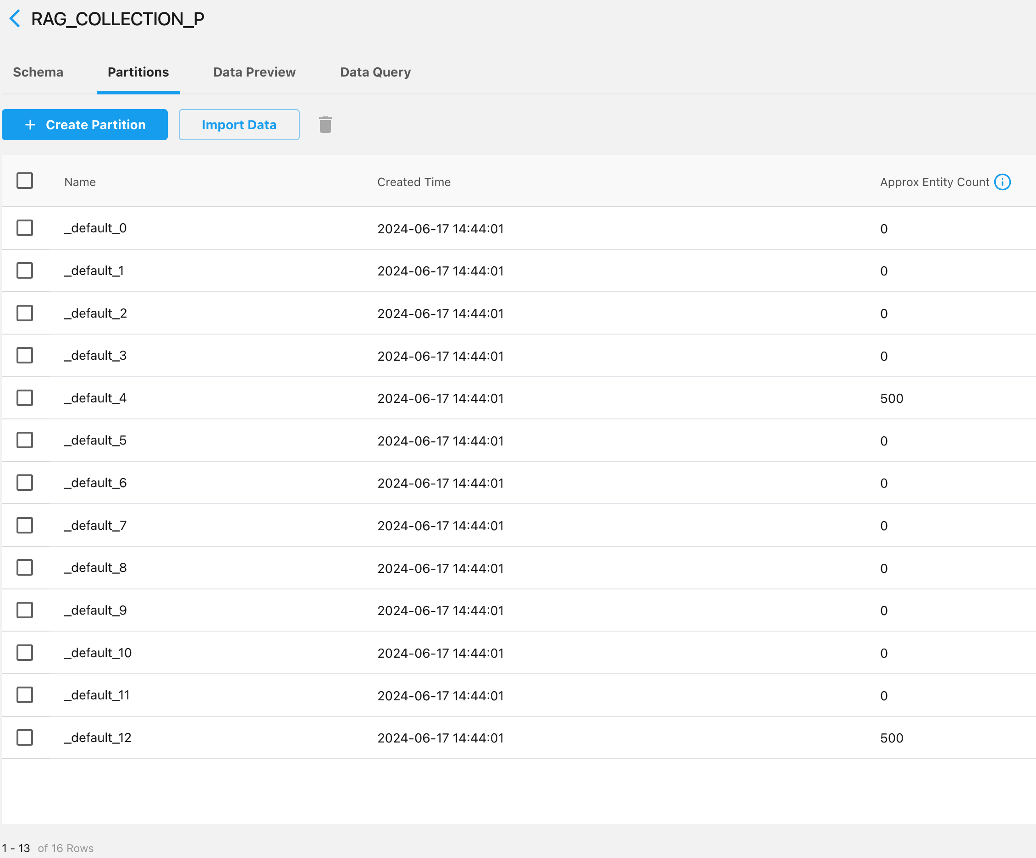Click the _default_2 partition name
The width and height of the screenshot is (1036, 858).
point(96,313)
